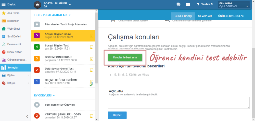The height and width of the screenshot is (121, 255).
Task: Click the Web Sitesi house icon
Action: point(4,29)
